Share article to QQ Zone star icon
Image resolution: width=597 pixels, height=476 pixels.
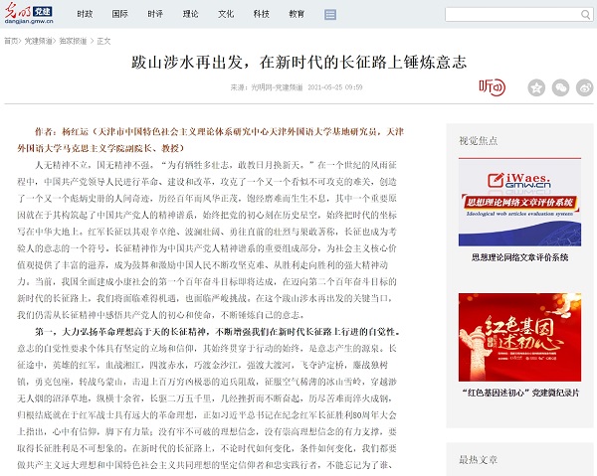click(x=534, y=87)
